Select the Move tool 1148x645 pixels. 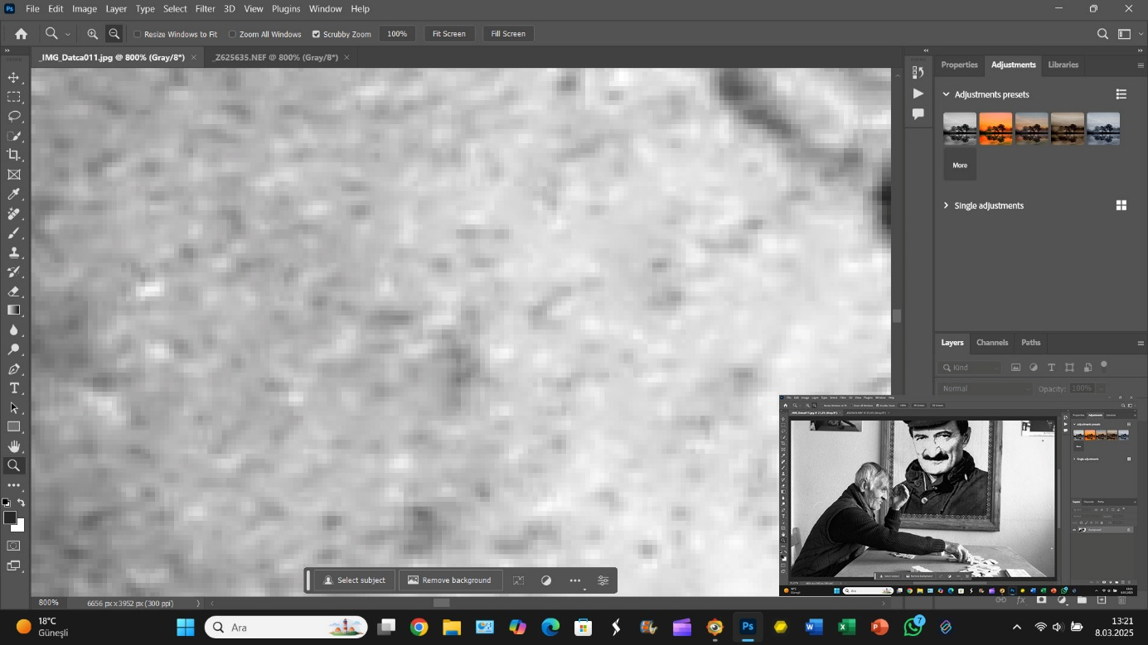(x=14, y=77)
